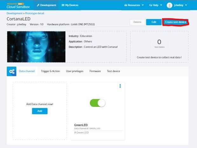The width and height of the screenshot is (197, 148).
Task: Follow the Development breadcrumb link
Action: [14, 13]
